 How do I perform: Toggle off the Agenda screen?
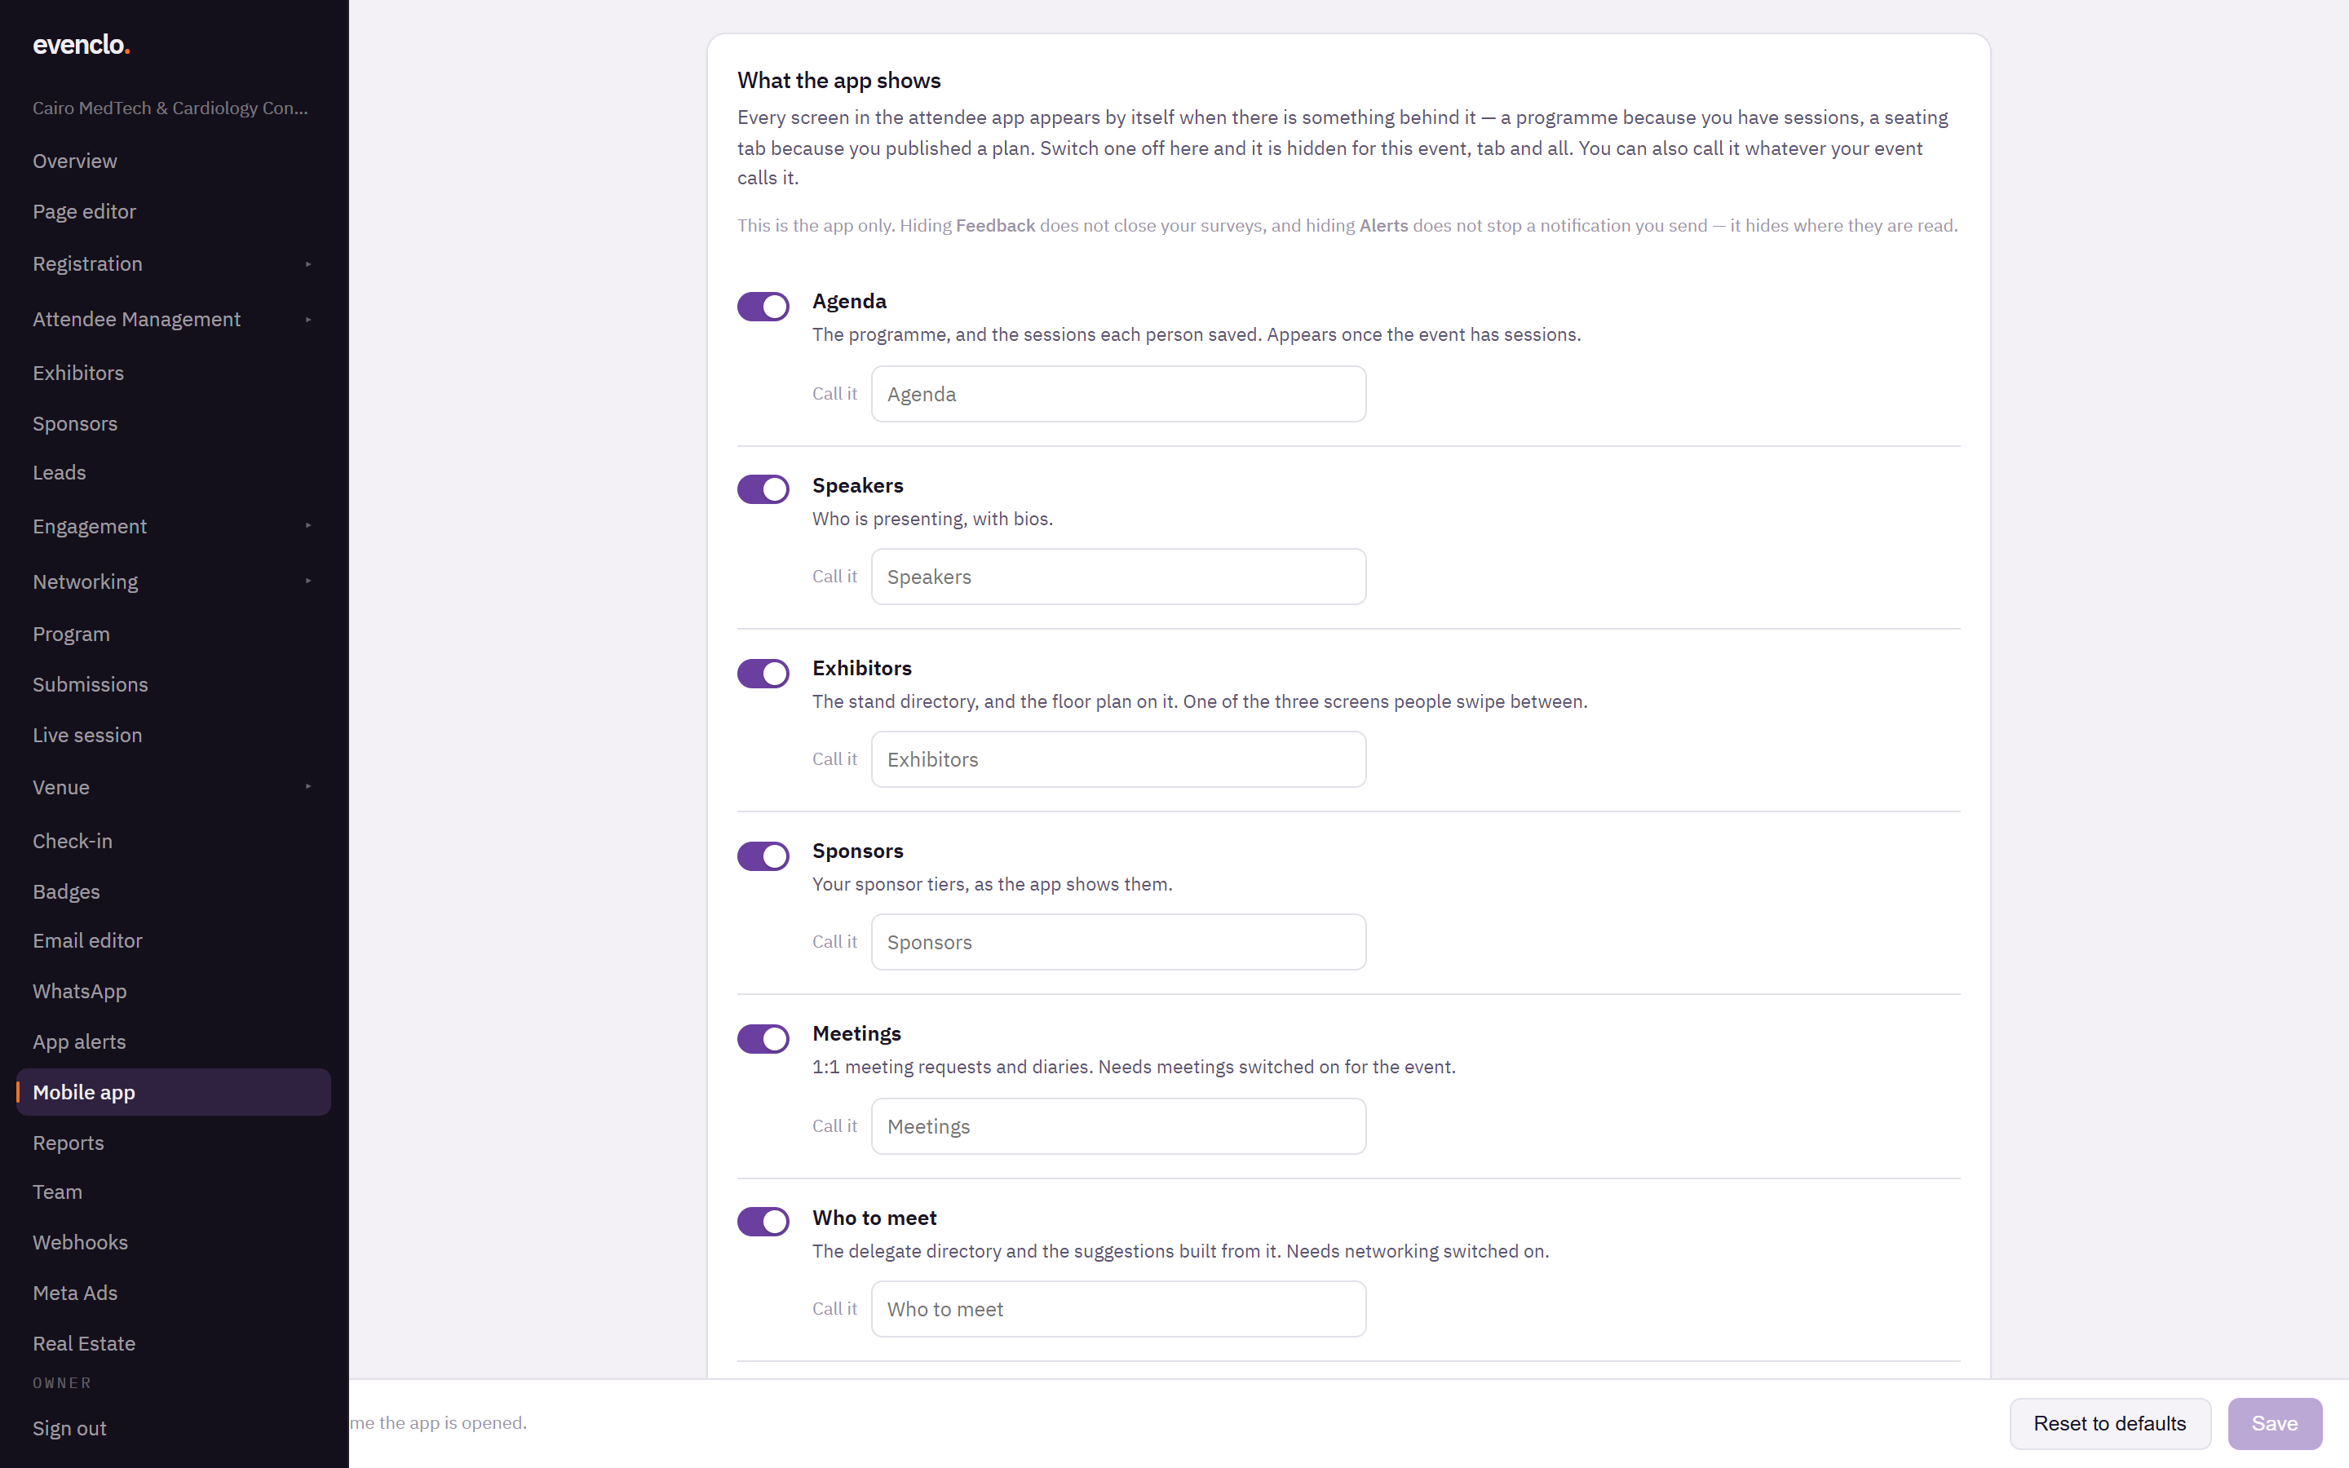(x=763, y=307)
